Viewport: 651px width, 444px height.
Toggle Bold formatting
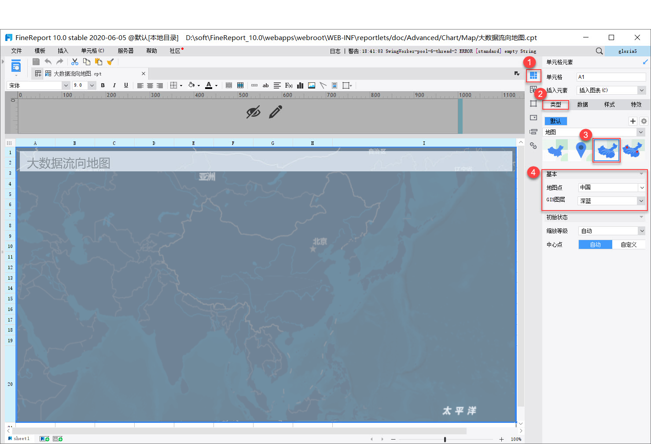tap(103, 85)
